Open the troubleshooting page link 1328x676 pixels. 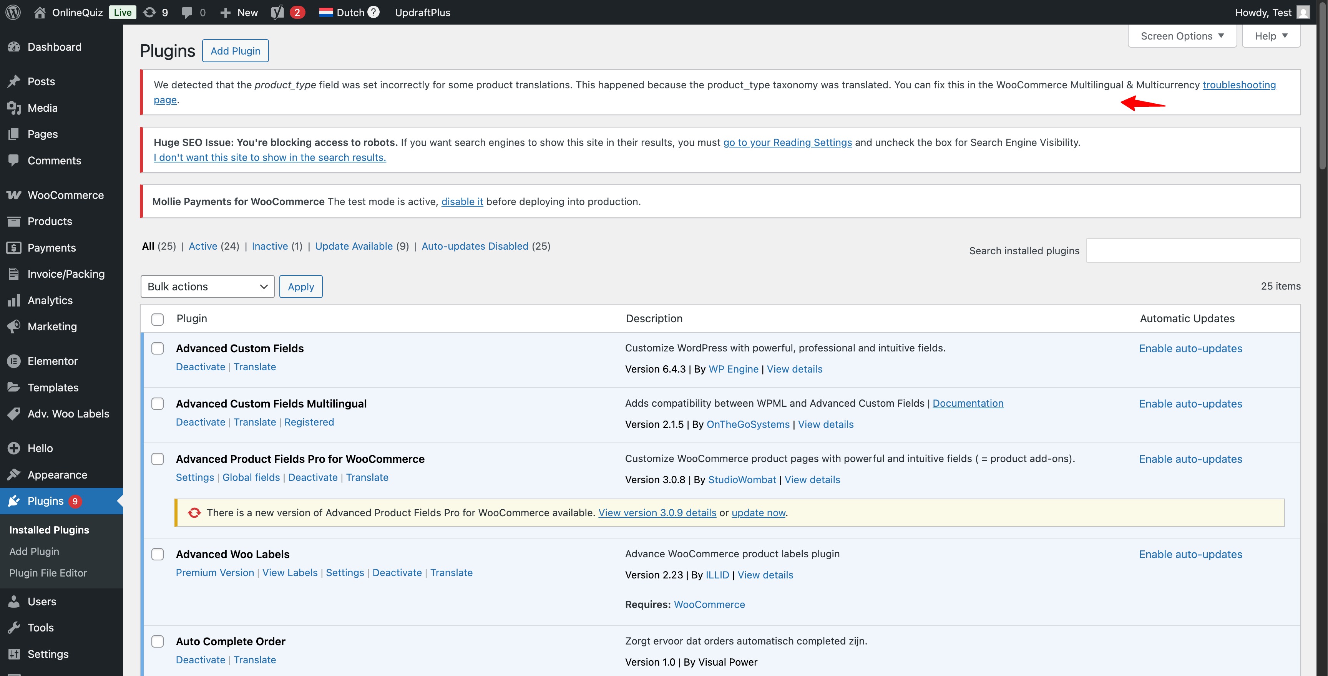1239,84
